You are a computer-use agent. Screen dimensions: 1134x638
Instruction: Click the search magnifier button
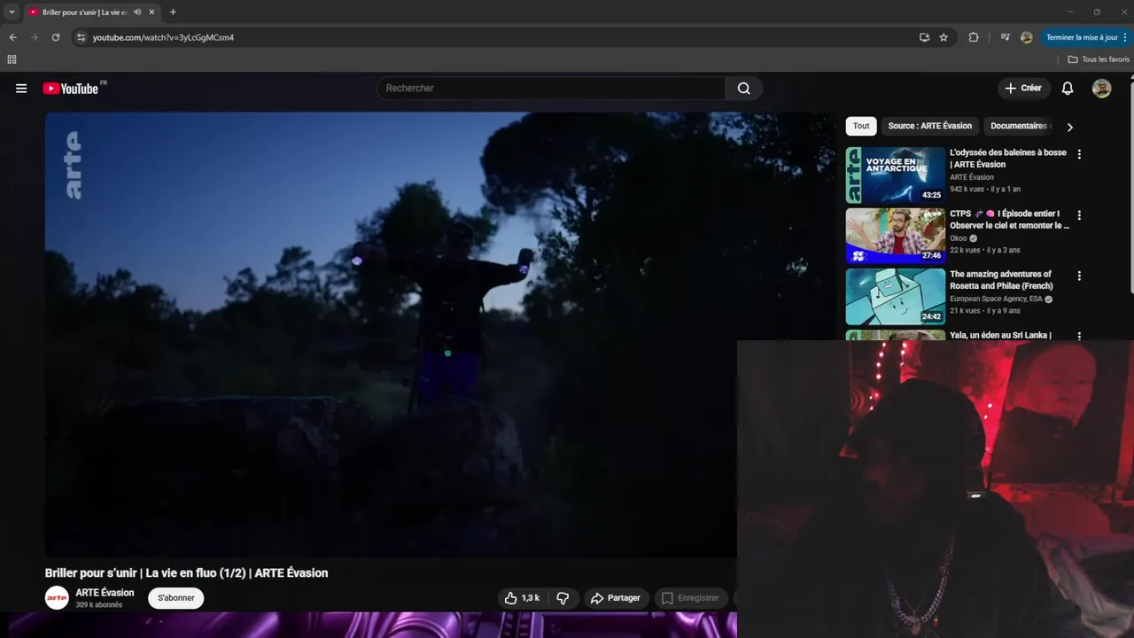coord(744,89)
